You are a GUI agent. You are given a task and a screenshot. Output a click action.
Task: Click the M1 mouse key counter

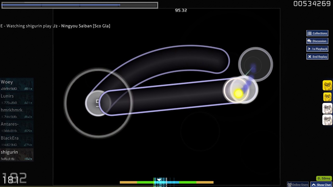[x=327, y=108]
